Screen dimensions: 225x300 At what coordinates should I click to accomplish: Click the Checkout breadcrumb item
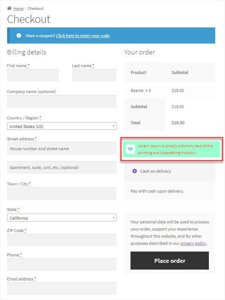[x=36, y=8]
